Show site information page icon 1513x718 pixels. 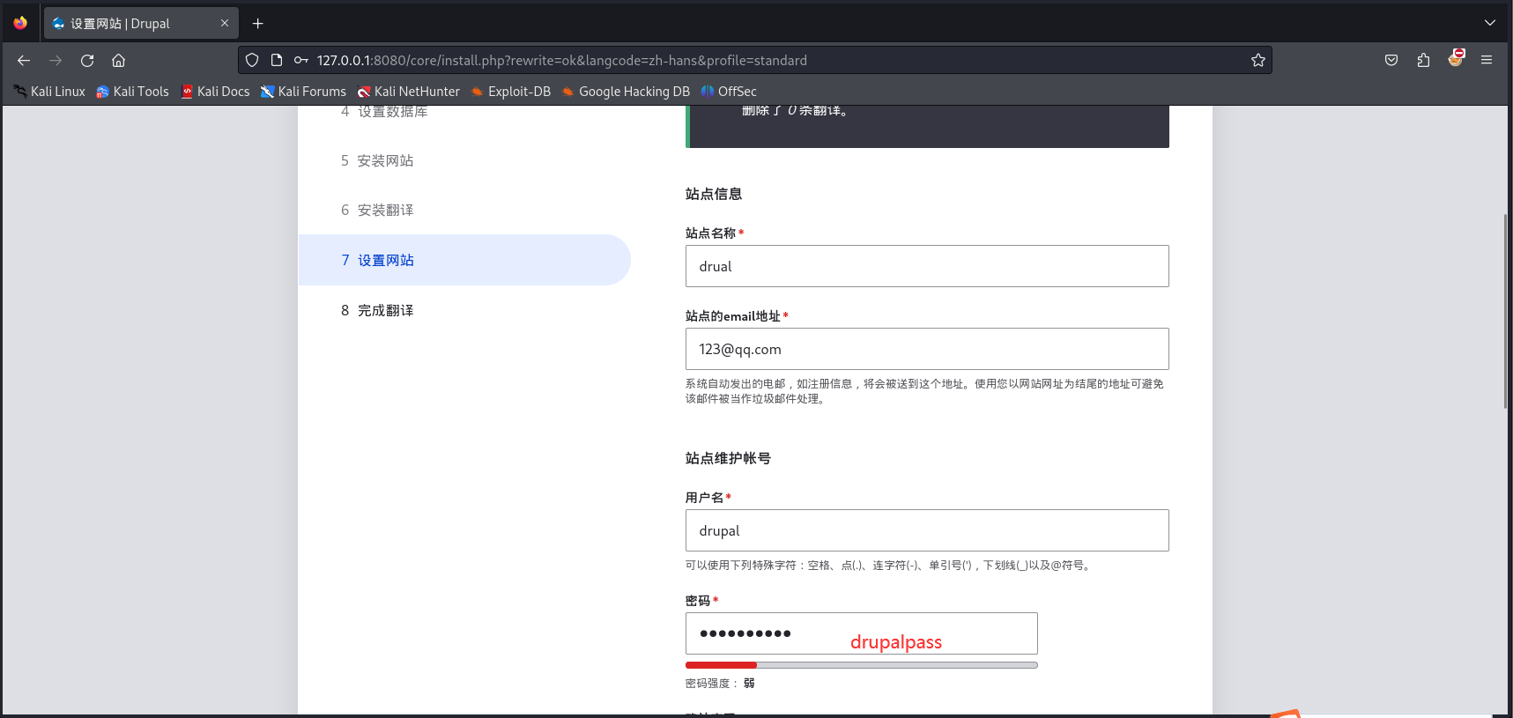click(x=277, y=60)
